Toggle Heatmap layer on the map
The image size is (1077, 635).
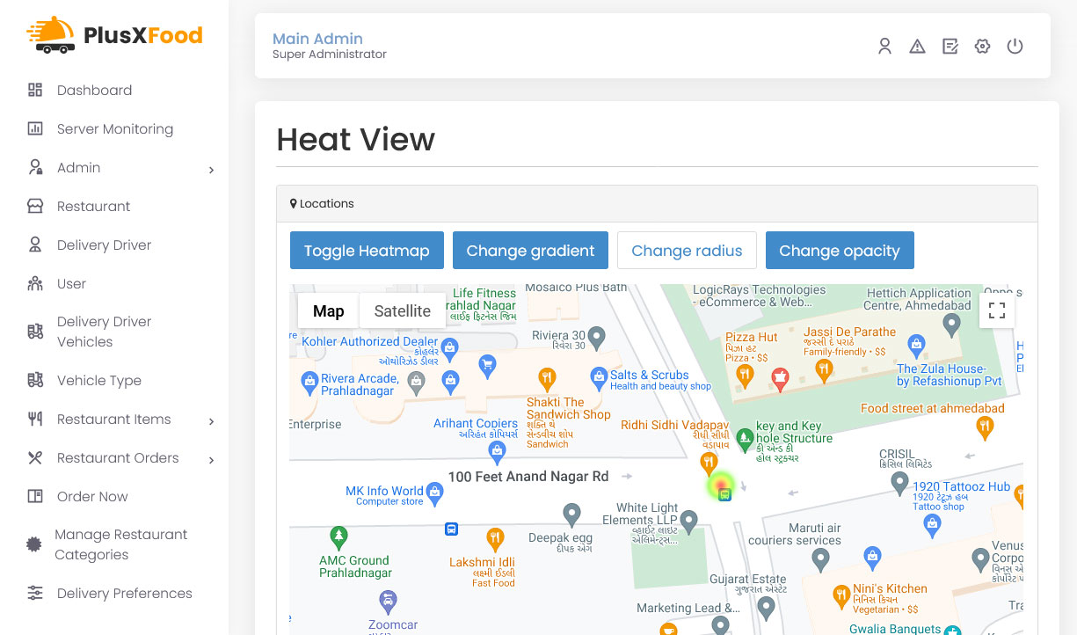pos(367,251)
